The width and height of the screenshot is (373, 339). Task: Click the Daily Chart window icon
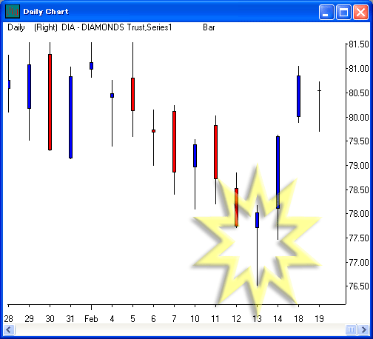13,11
